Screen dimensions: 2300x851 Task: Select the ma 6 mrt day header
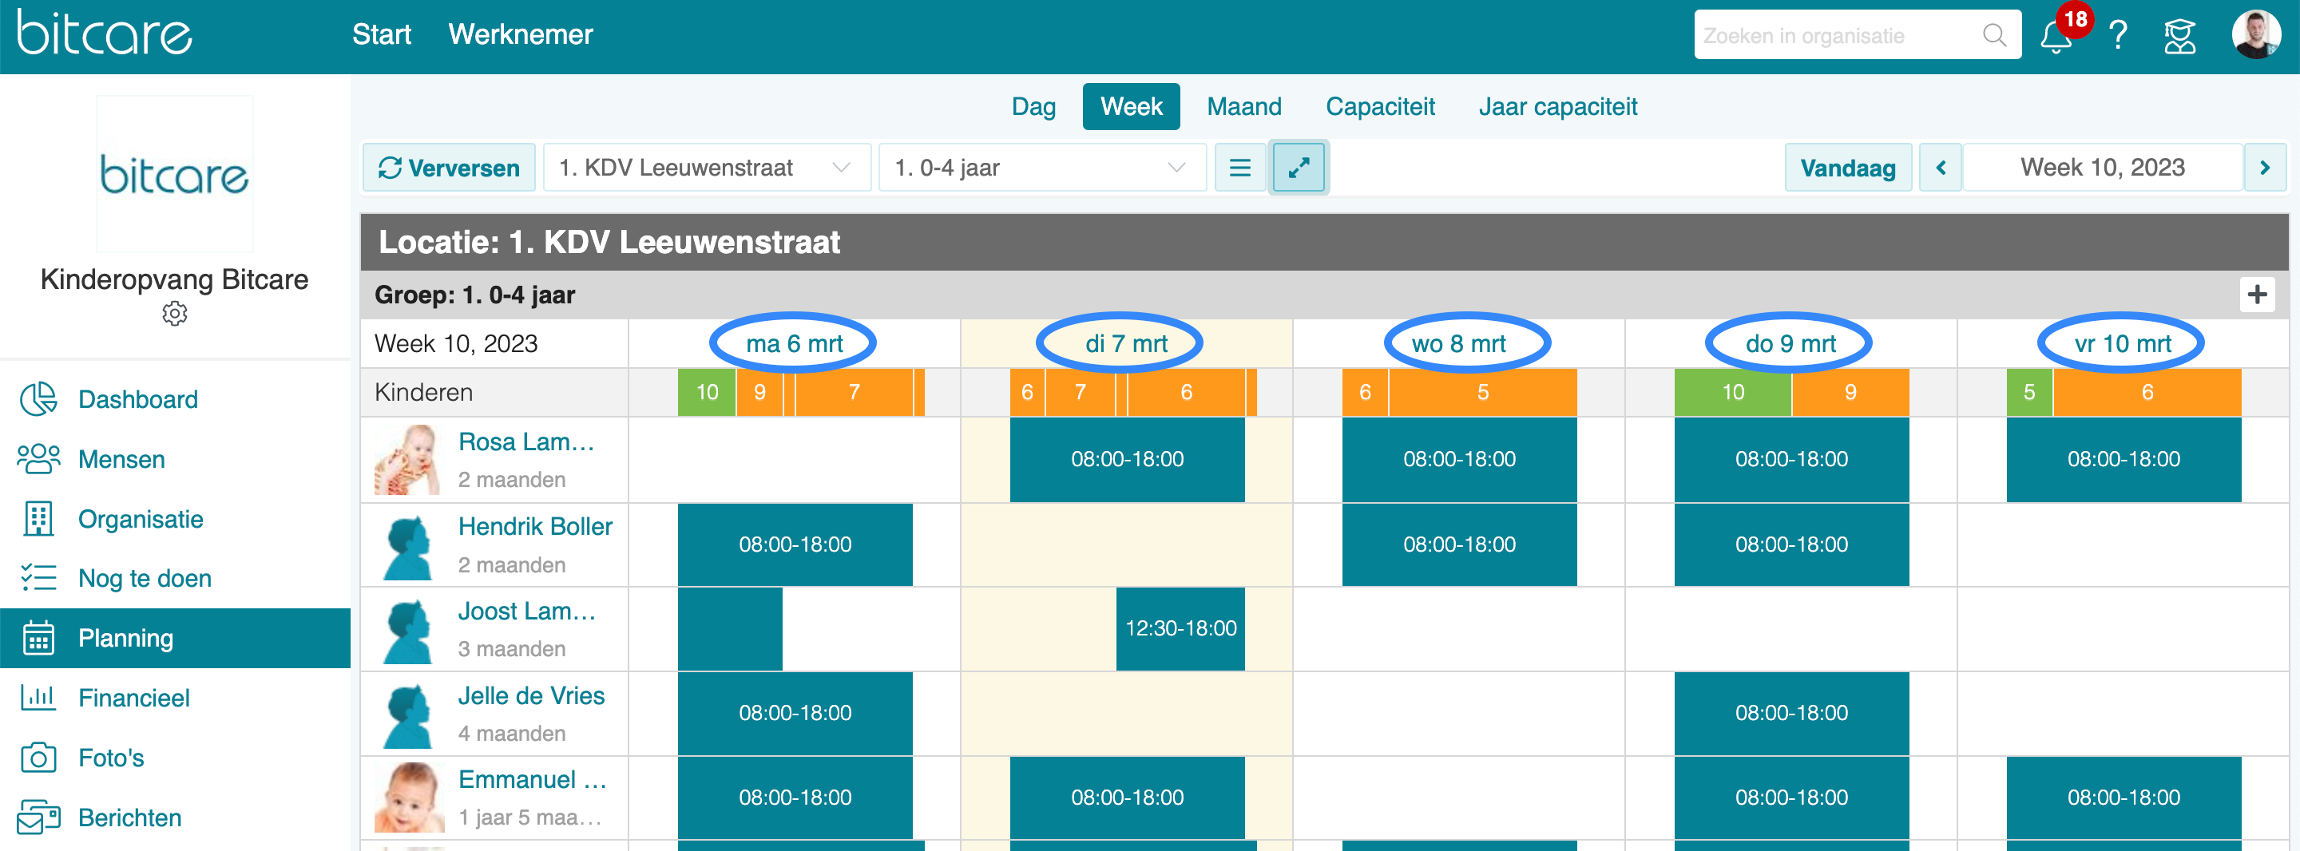point(794,344)
